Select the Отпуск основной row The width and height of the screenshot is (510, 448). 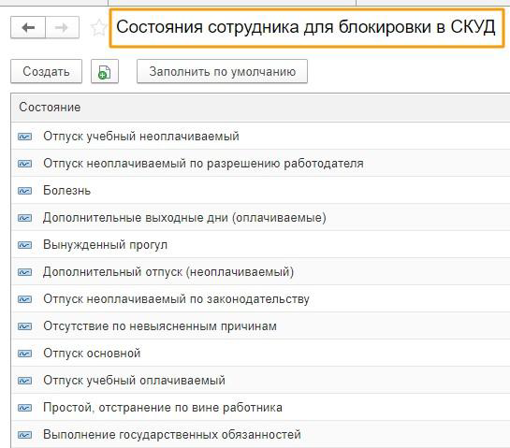[260, 354]
